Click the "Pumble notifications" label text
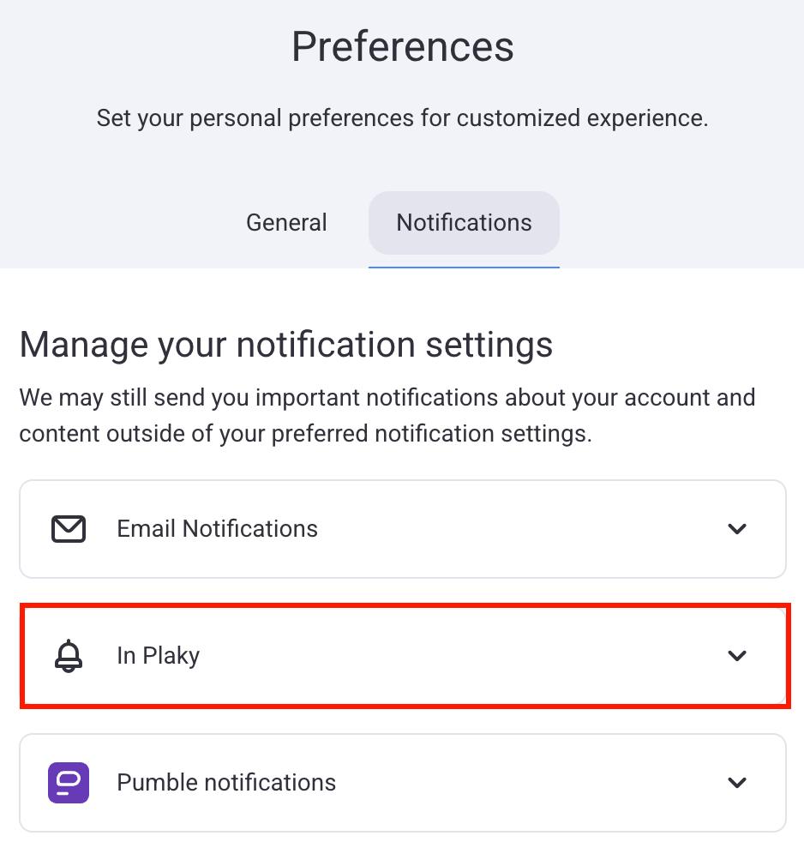The height and width of the screenshot is (854, 804). (226, 783)
